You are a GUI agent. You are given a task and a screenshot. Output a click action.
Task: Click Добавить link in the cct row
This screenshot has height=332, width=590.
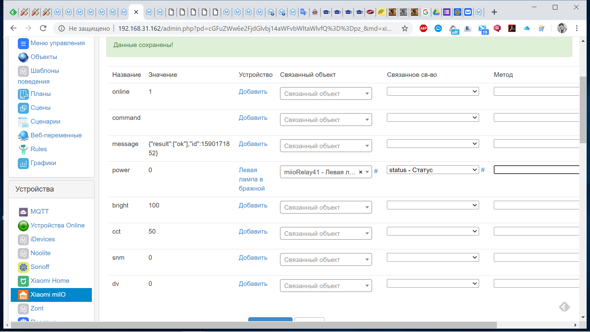[253, 232]
